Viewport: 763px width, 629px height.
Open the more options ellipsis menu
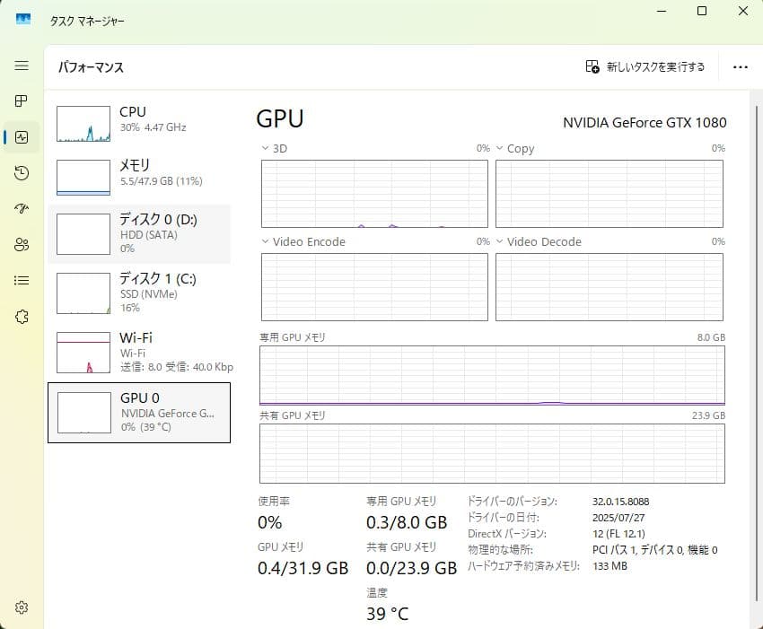pyautogui.click(x=740, y=66)
